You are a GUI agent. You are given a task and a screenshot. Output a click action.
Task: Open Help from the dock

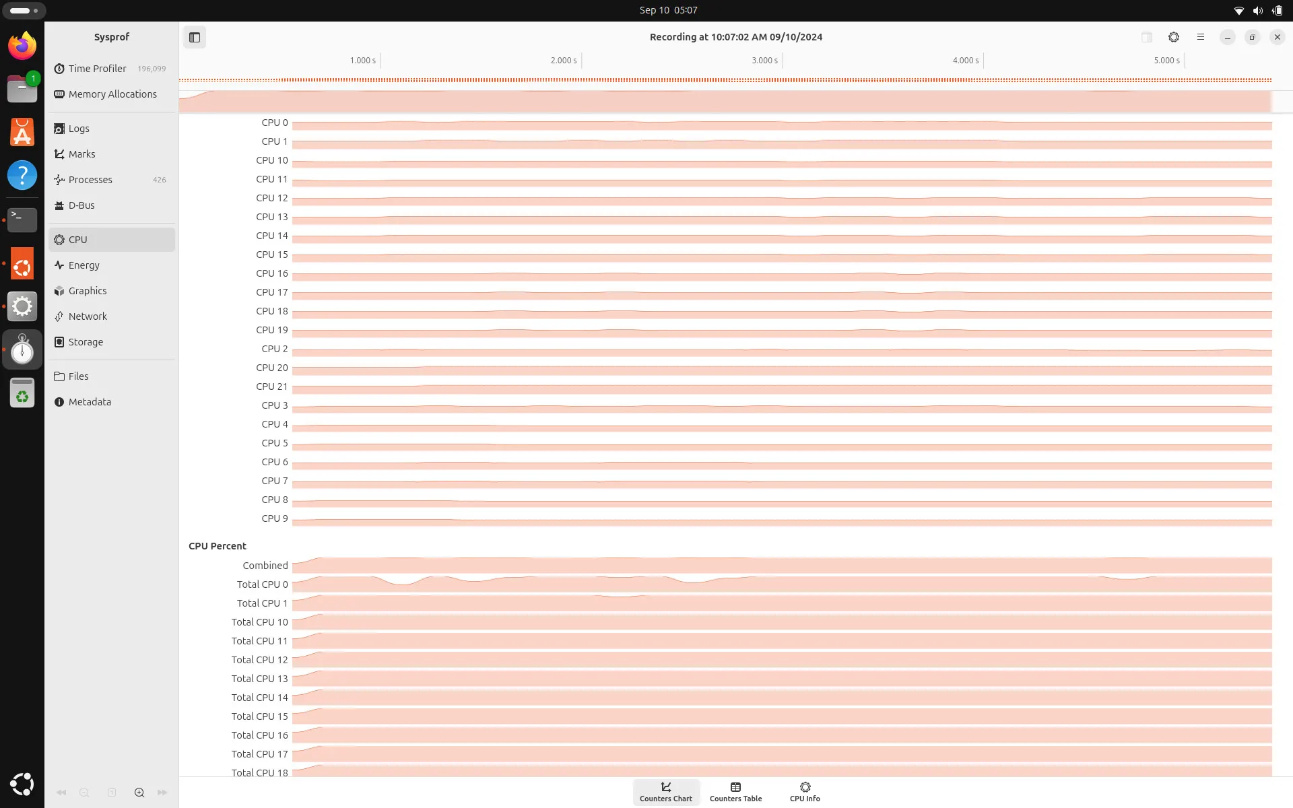[22, 175]
